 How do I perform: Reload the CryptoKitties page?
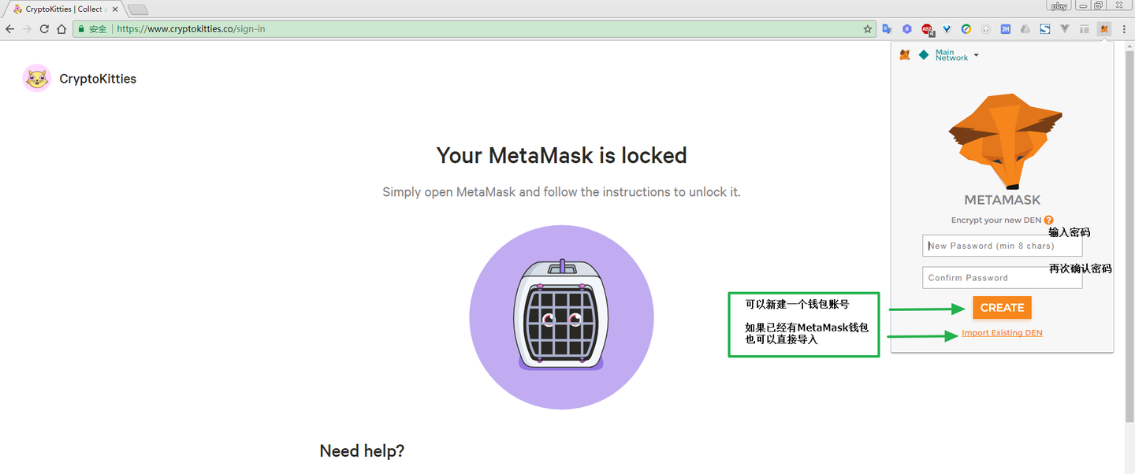44,29
